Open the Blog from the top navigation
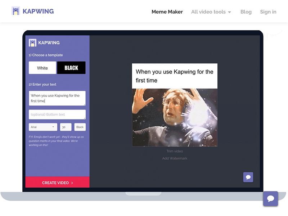288x216 pixels. [x=246, y=12]
